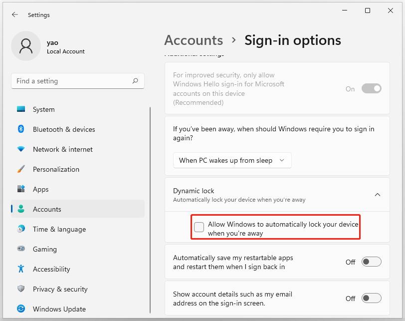Click the search magnifier icon
Screen dimensions: 405x321
(135, 81)
